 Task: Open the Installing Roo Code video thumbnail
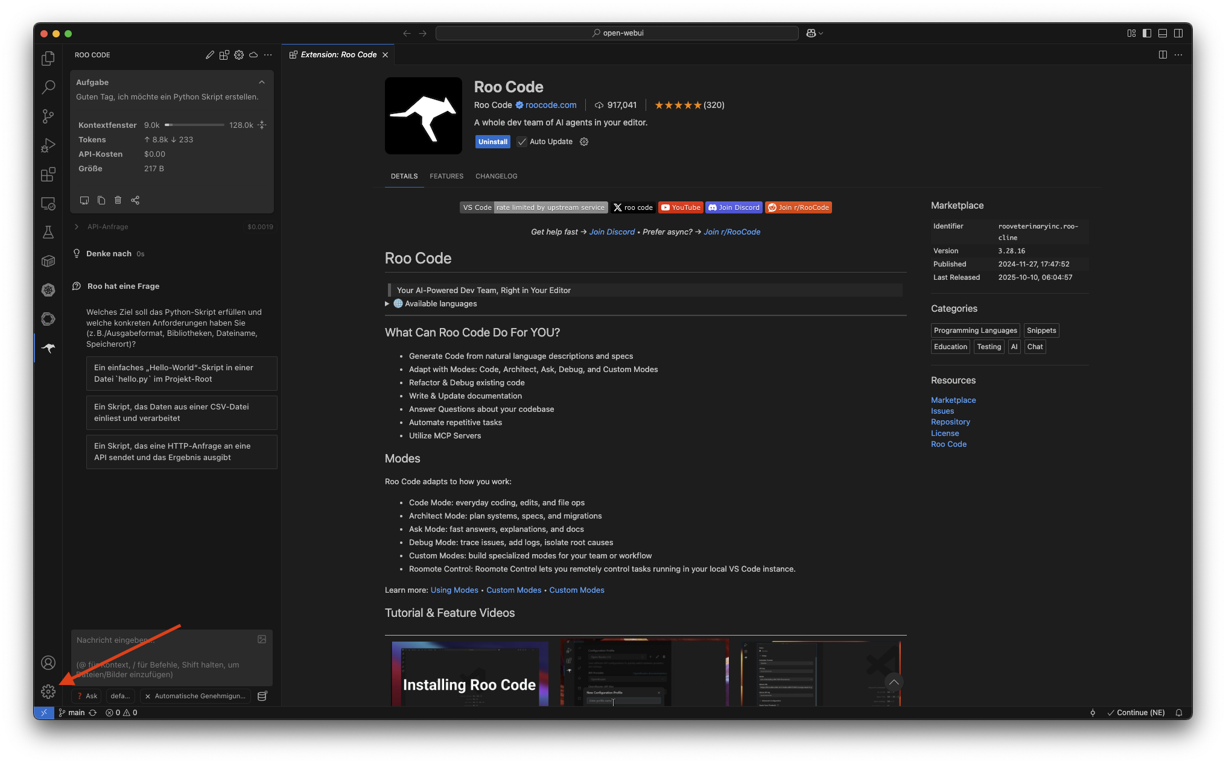[470, 673]
